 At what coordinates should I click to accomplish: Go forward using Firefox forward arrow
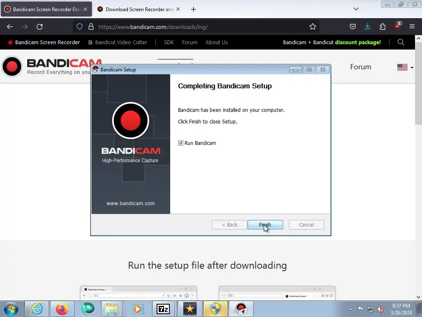click(x=25, y=27)
